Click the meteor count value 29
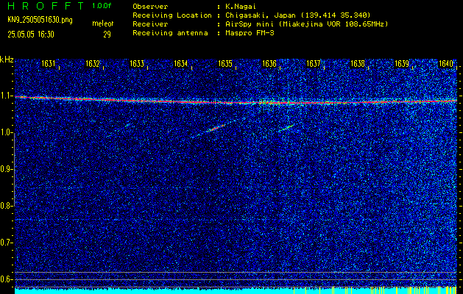 pyautogui.click(x=107, y=35)
